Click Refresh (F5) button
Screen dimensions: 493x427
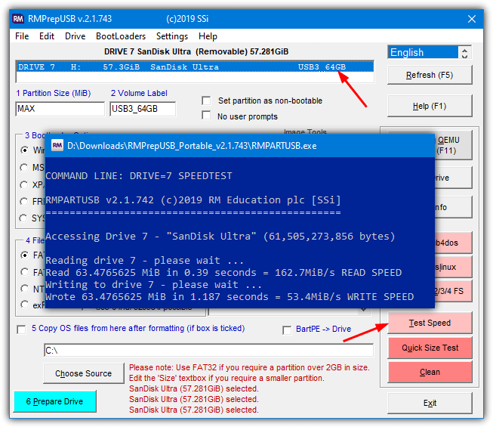(x=430, y=75)
